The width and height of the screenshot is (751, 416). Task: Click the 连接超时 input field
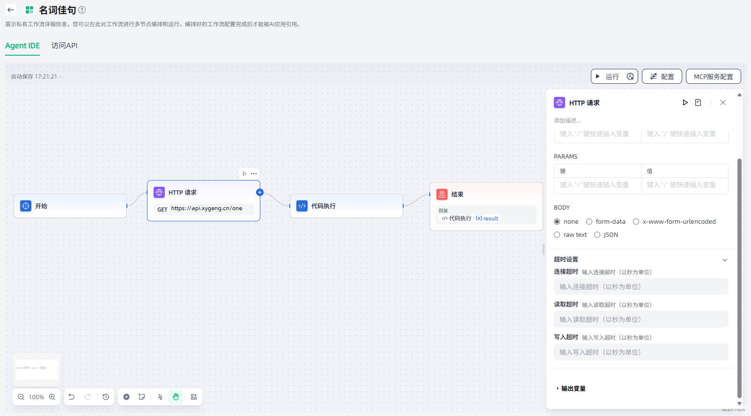pyautogui.click(x=641, y=287)
